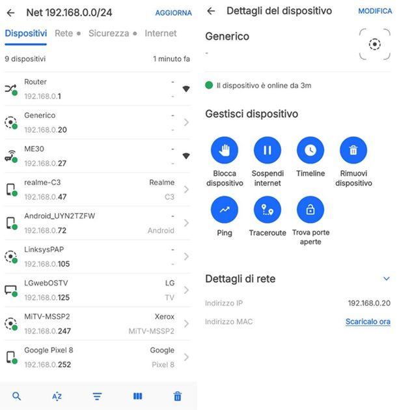Open search in bottom toolbar
Image resolution: width=397 pixels, height=410 pixels.
16,396
